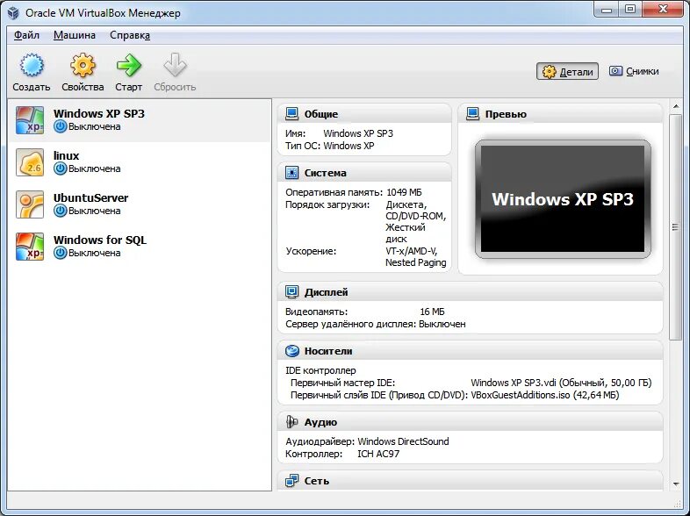Click the VT-x/AMD-V acceleration value

tap(412, 251)
